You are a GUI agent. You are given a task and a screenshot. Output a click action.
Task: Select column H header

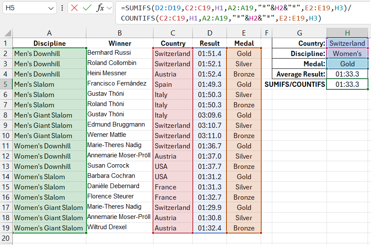coord(347,33)
